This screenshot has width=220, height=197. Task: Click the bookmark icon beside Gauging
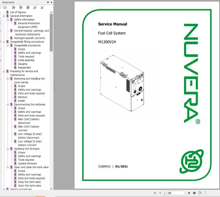click(x=15, y=64)
